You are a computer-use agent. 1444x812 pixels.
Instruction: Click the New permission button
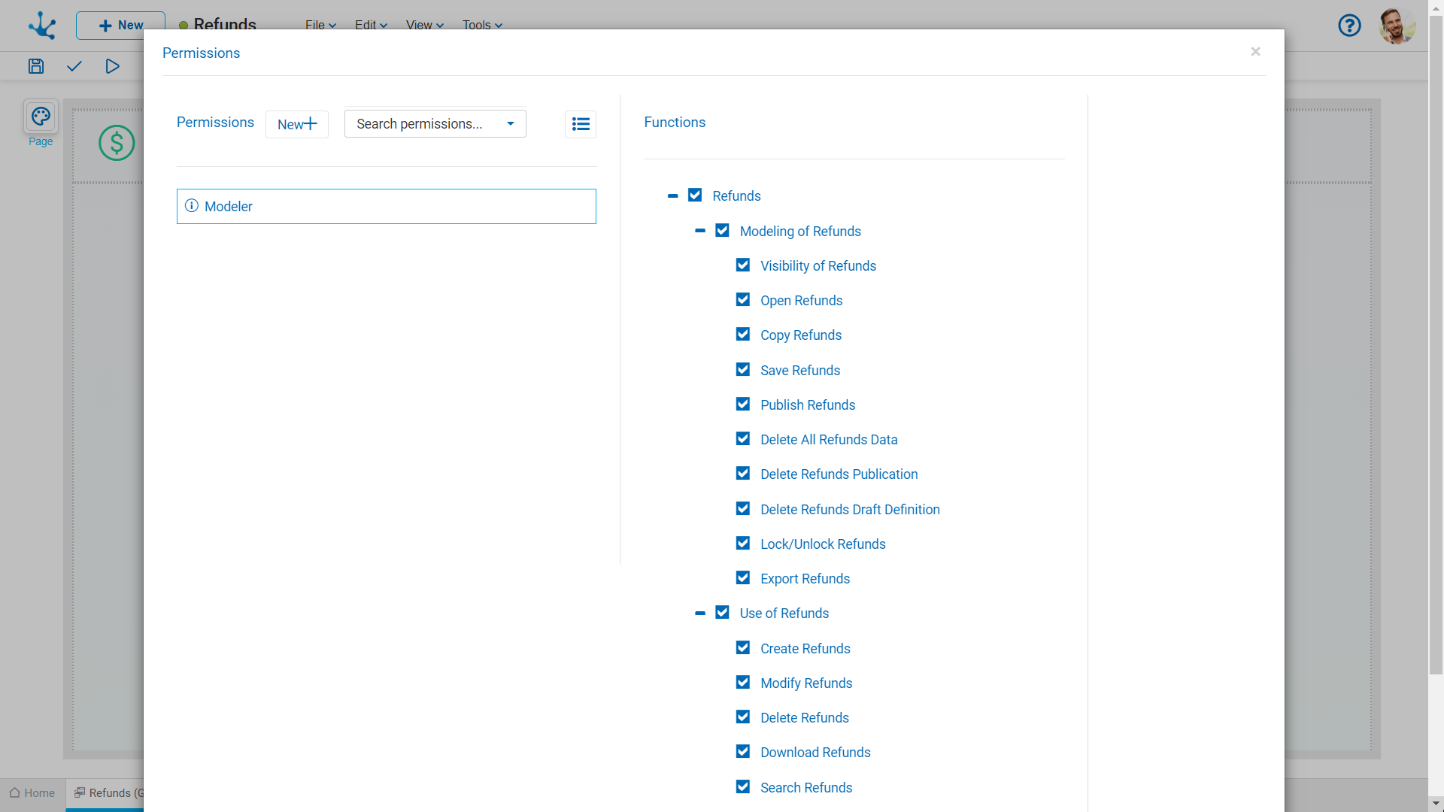[x=296, y=124]
